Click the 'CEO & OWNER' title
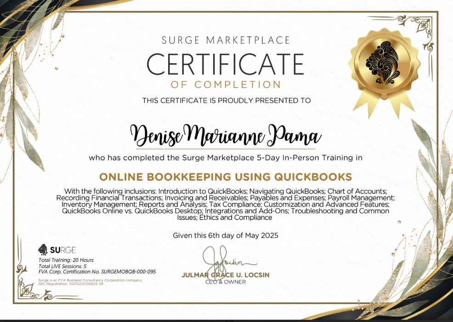The height and width of the screenshot is (322, 453). coord(225,282)
